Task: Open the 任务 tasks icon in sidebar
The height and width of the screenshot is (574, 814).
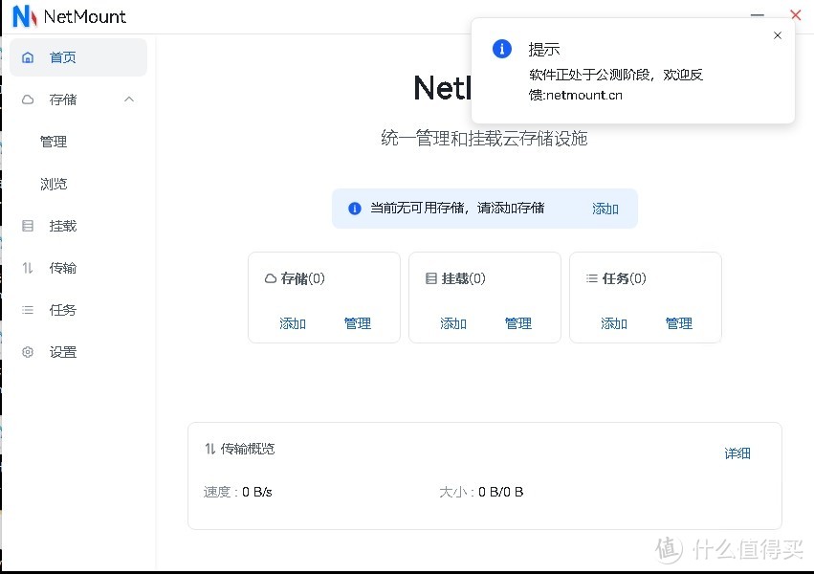Action: tap(28, 309)
